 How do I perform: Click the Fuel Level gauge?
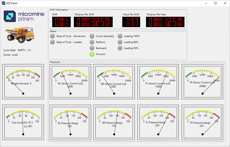(x=23, y=122)
